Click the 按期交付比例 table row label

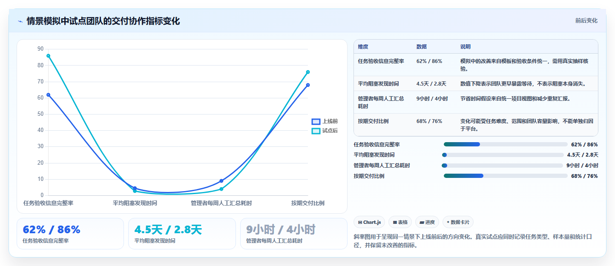click(x=374, y=121)
